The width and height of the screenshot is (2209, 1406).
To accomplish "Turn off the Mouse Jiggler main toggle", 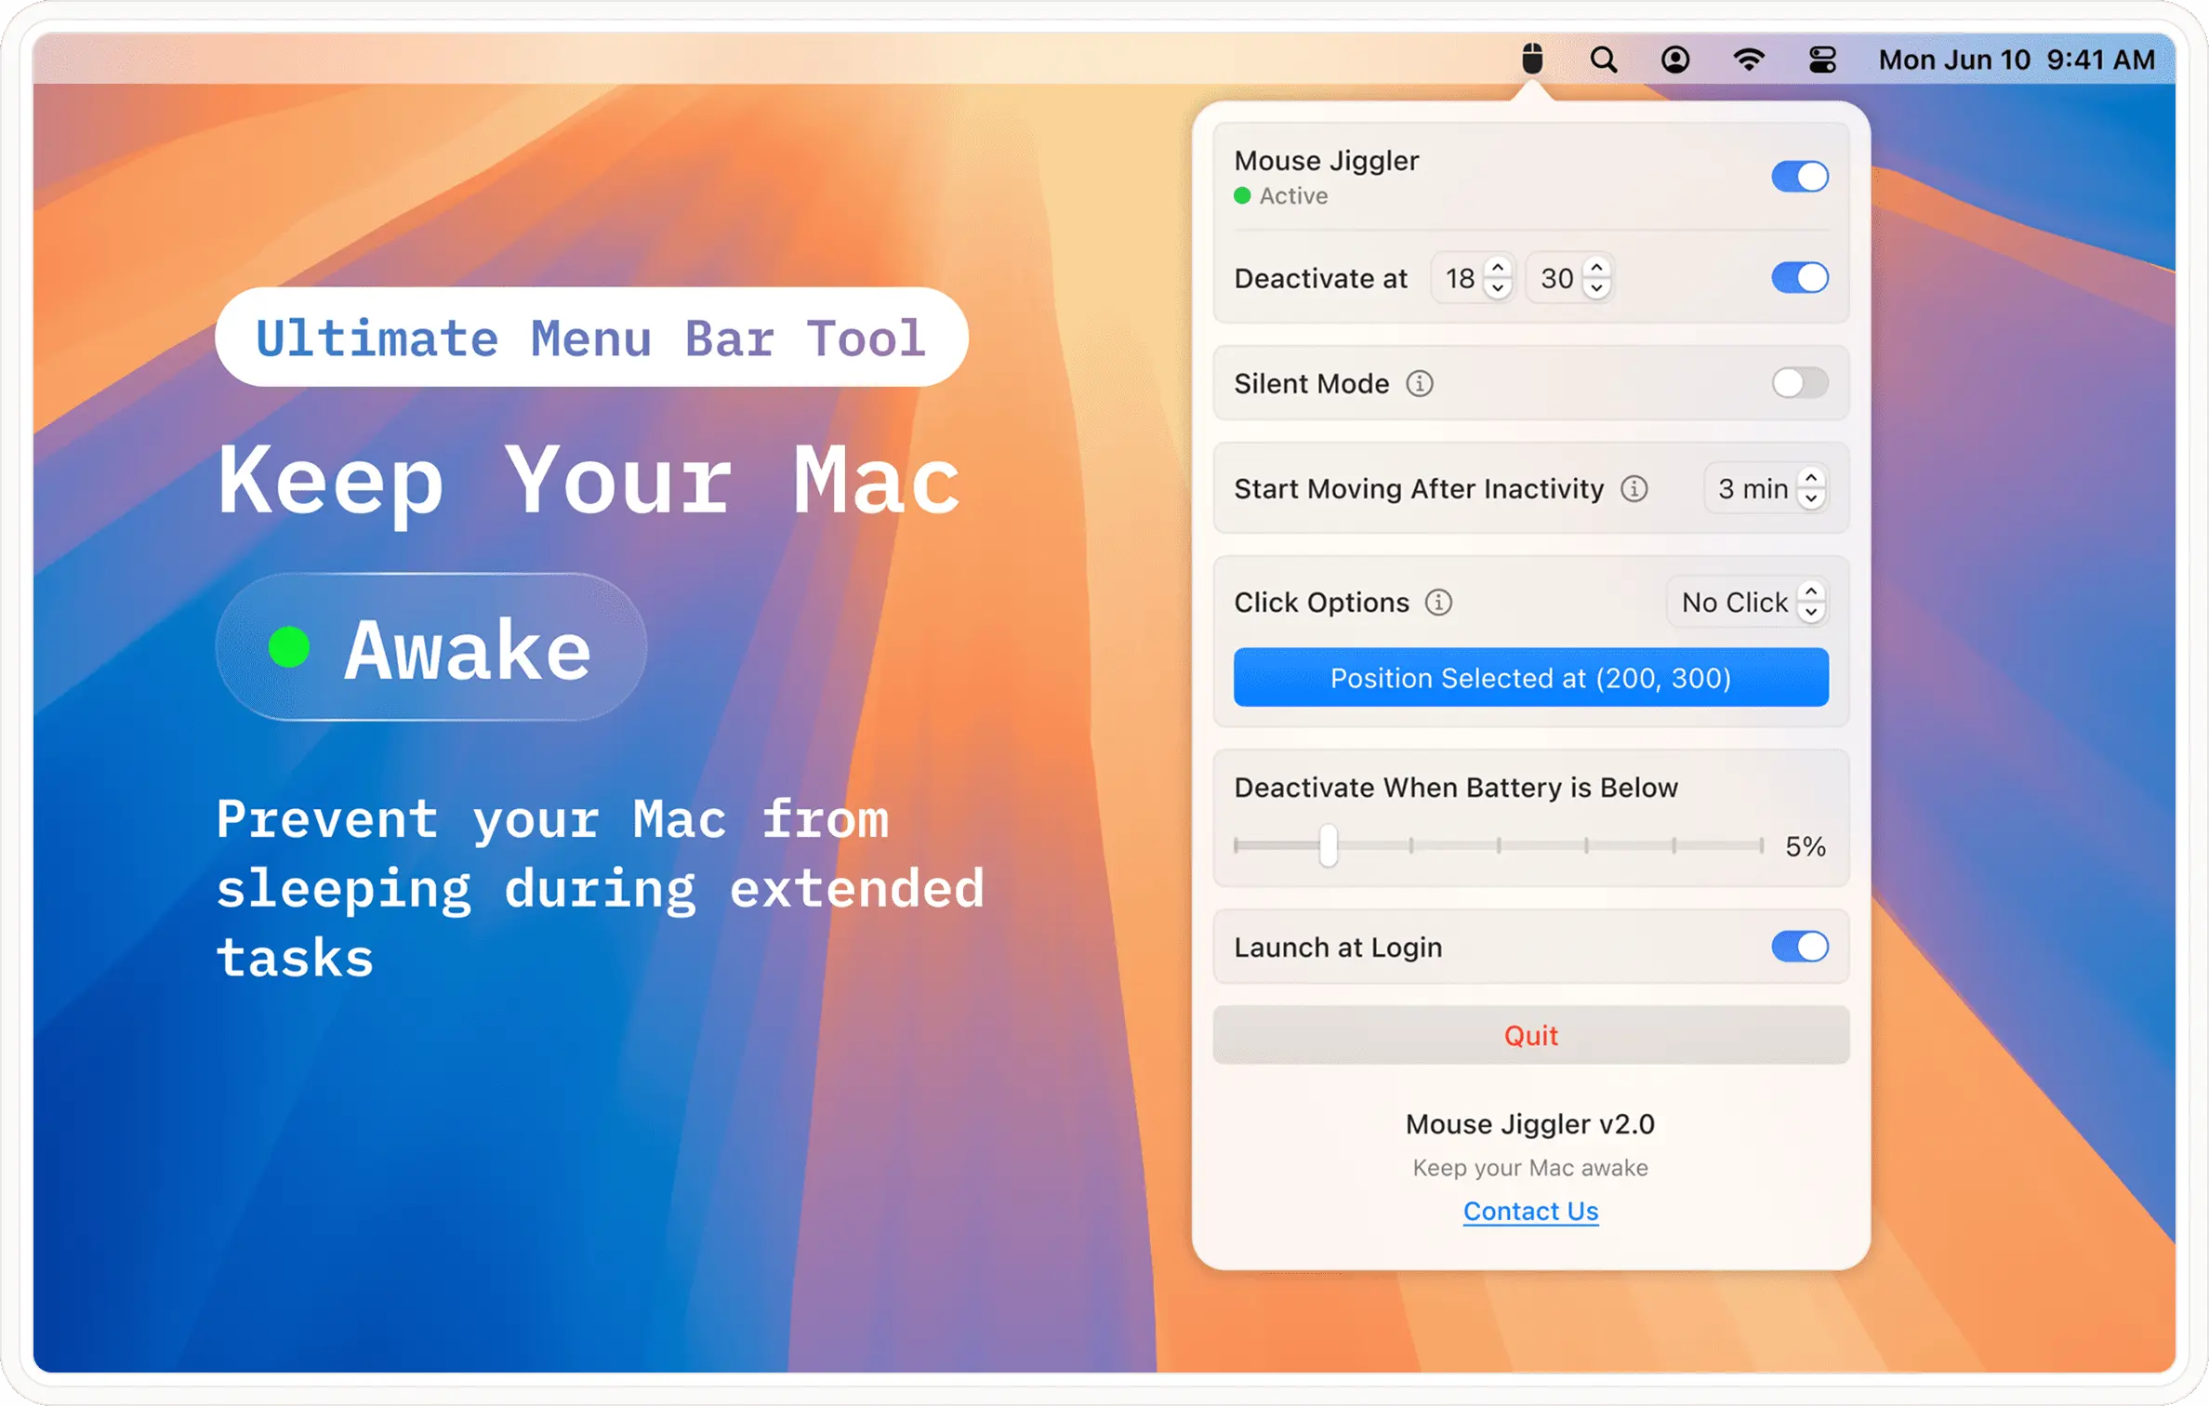I will [x=1800, y=176].
